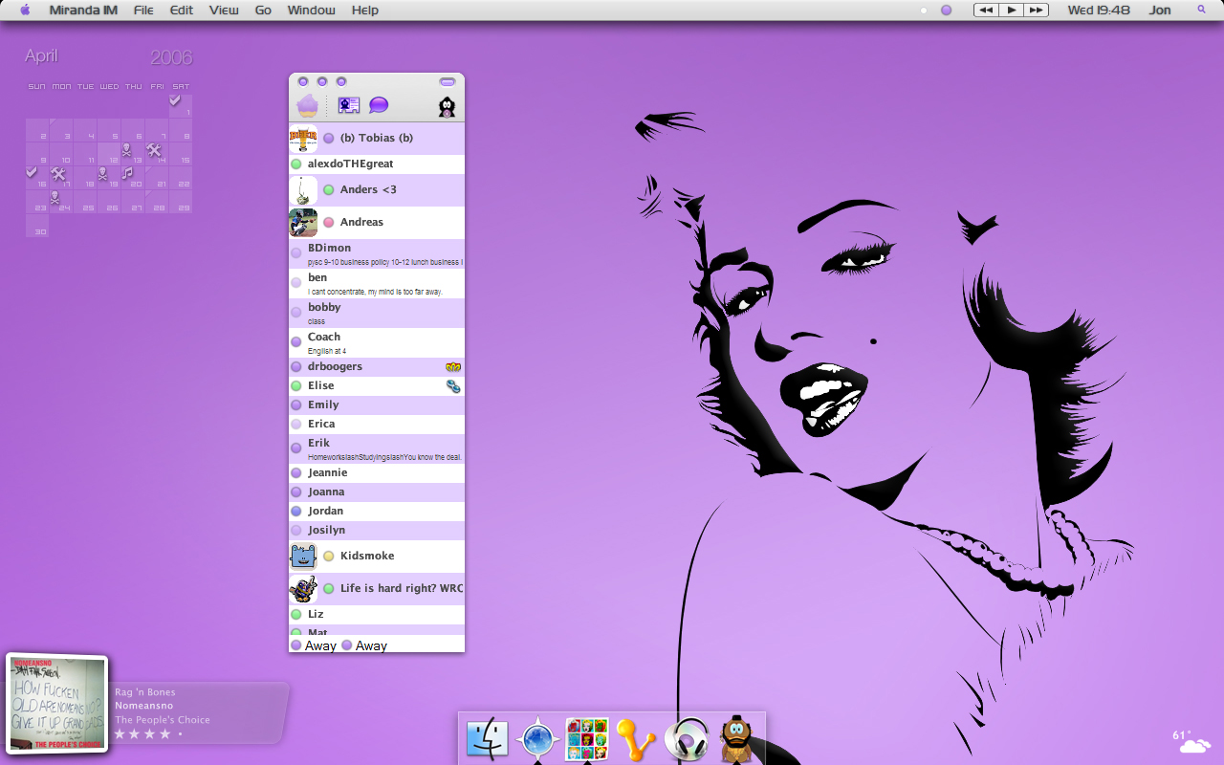This screenshot has width=1224, height=765.
Task: Open the Go menu
Action: click(263, 10)
